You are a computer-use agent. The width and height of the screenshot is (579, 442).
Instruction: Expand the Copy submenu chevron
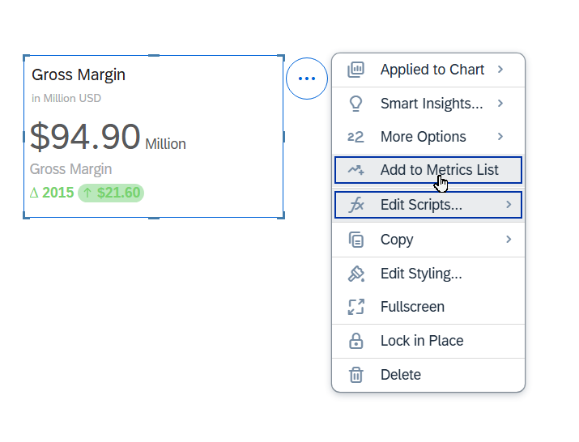point(509,239)
